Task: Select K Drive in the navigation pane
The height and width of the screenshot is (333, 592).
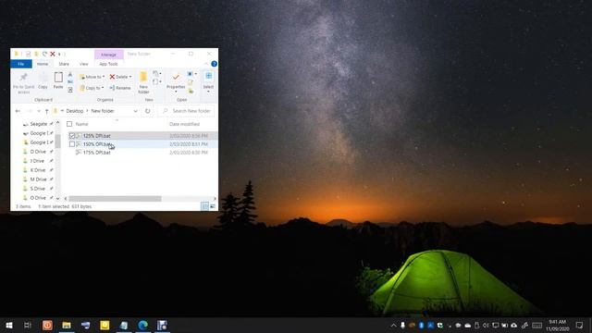Action: 38,170
